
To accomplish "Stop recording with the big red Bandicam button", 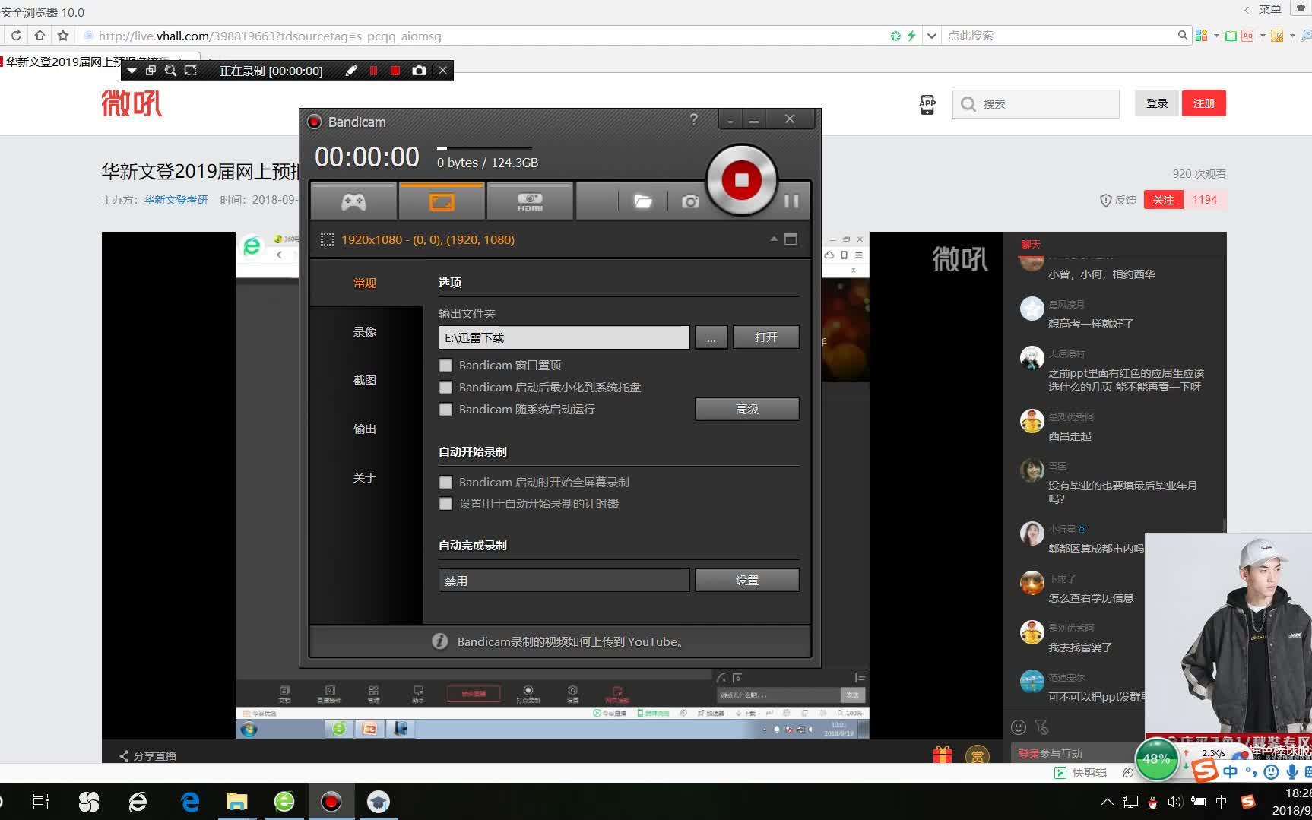I will pyautogui.click(x=741, y=180).
